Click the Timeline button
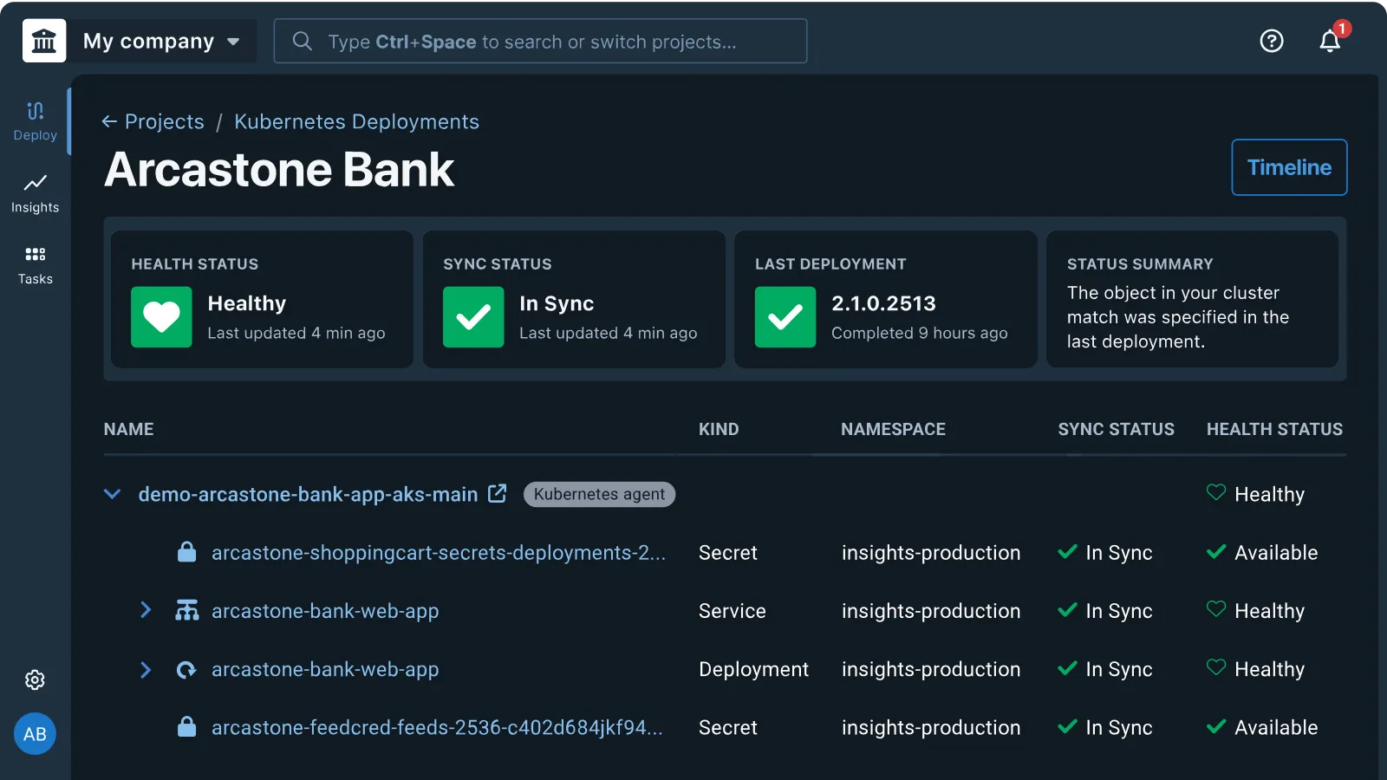Image resolution: width=1387 pixels, height=780 pixels. 1289,167
